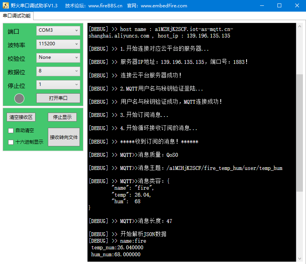Open the 波特率 115200 dropdown
The image size is (306, 264).
(58, 44)
